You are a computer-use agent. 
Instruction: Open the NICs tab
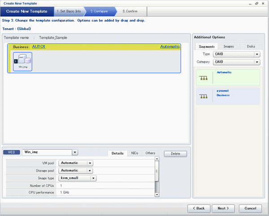click(134, 153)
